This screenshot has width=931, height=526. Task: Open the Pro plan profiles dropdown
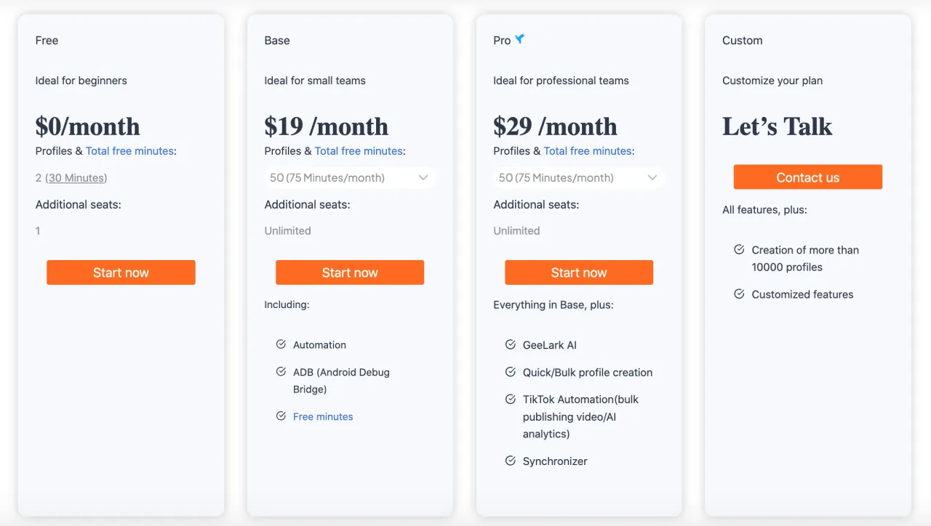pos(579,177)
